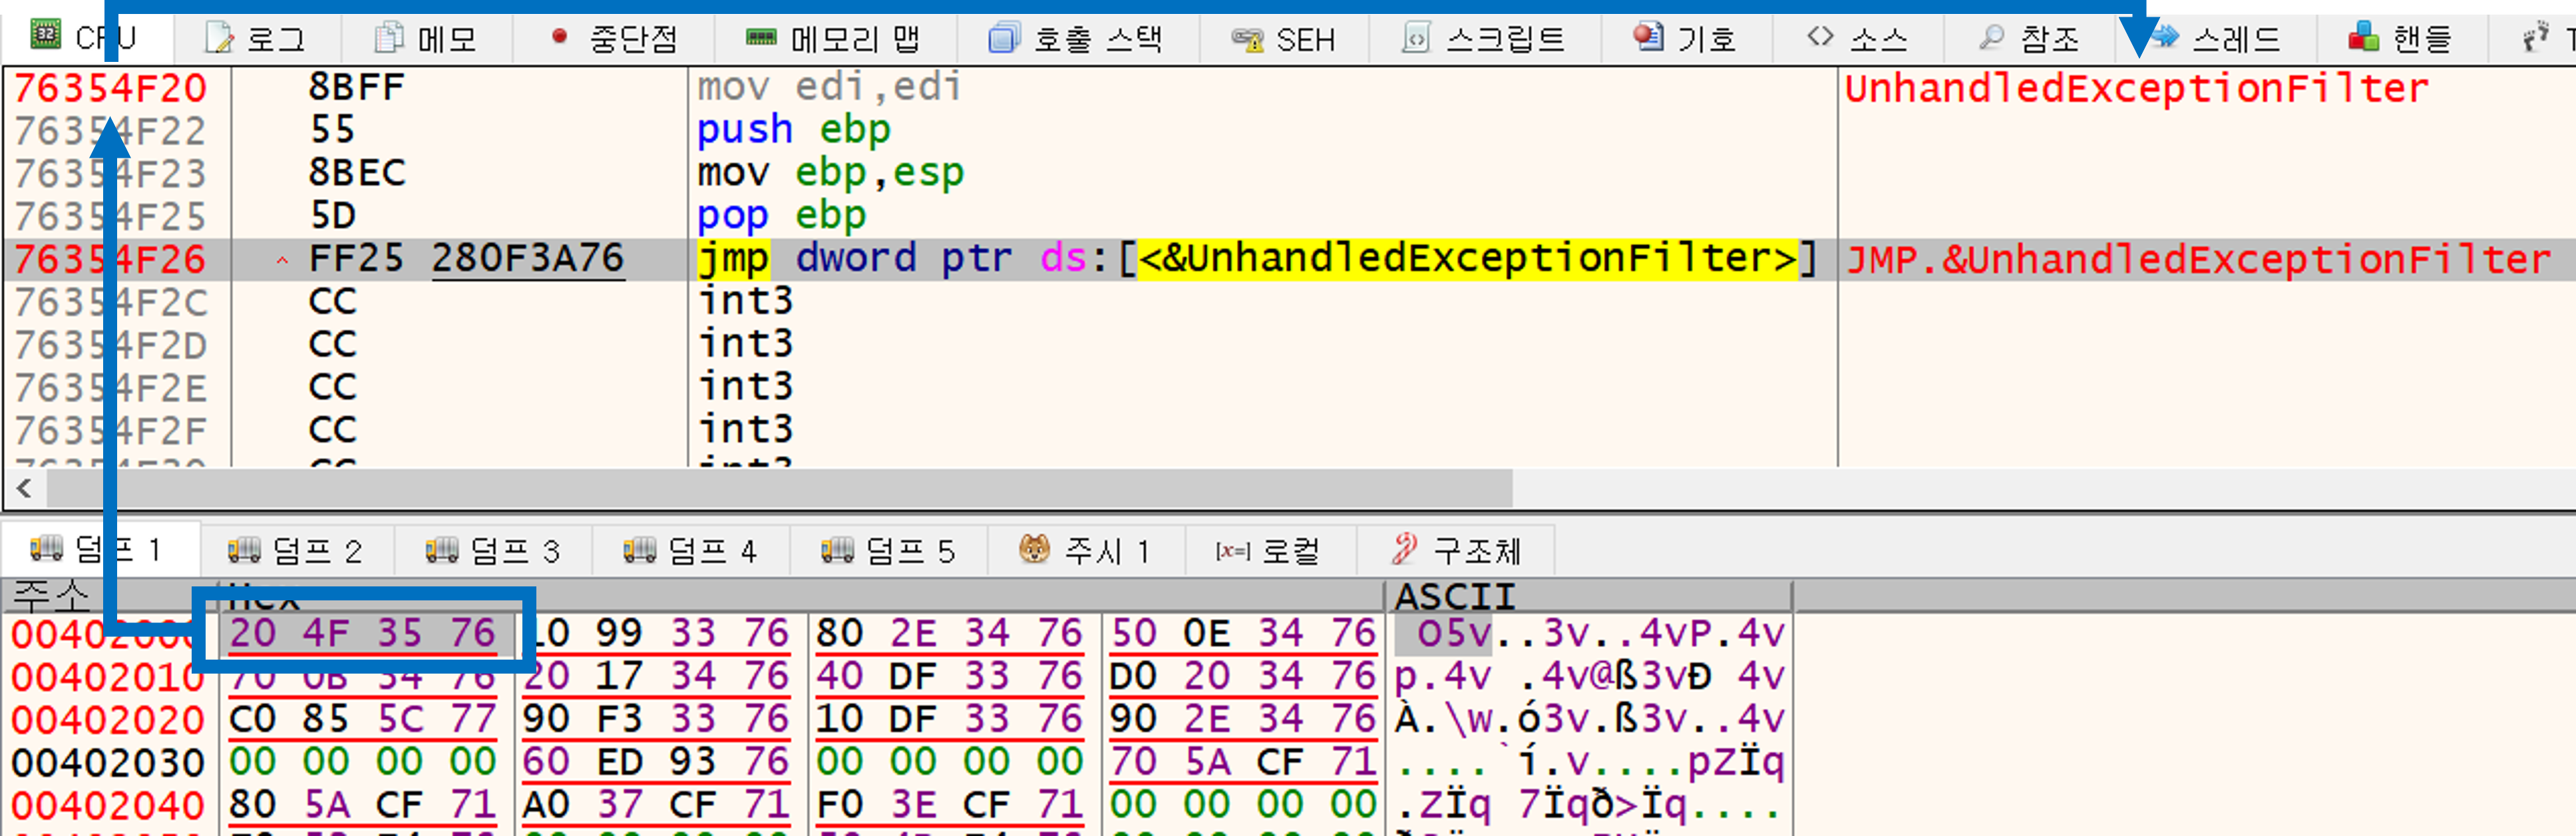Click the disassembly scroll-left arrow
The height and width of the screenshot is (836, 2576).
(24, 489)
